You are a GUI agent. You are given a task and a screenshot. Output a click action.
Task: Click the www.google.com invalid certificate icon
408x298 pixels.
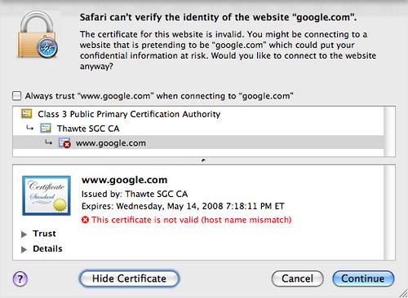[x=64, y=143]
